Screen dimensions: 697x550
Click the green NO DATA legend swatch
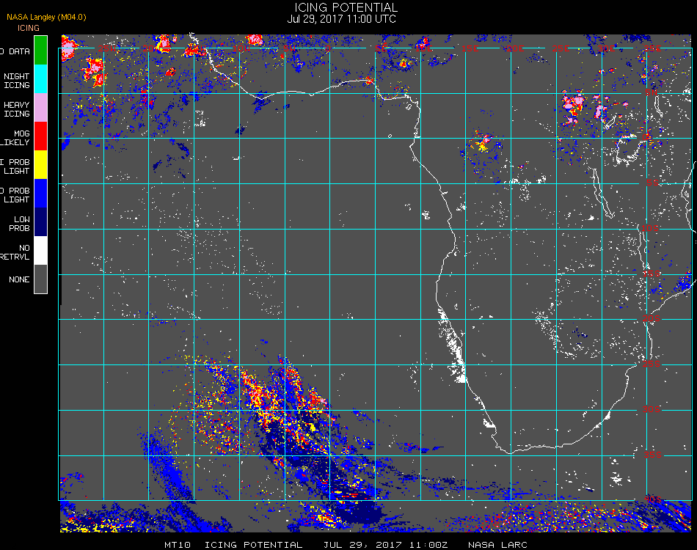40,50
